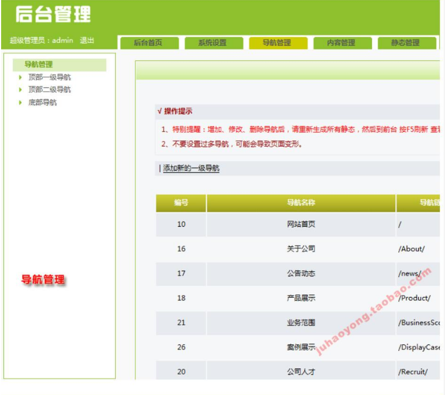Select the 网站首页 table row

pyautogui.click(x=301, y=225)
